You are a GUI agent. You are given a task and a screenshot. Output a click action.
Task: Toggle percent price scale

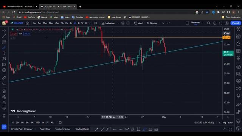pos(219,122)
